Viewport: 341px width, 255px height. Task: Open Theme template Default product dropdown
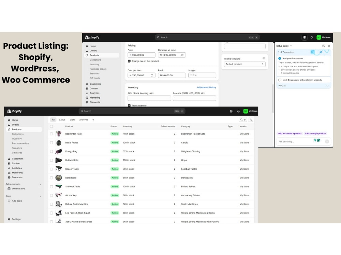244,64
